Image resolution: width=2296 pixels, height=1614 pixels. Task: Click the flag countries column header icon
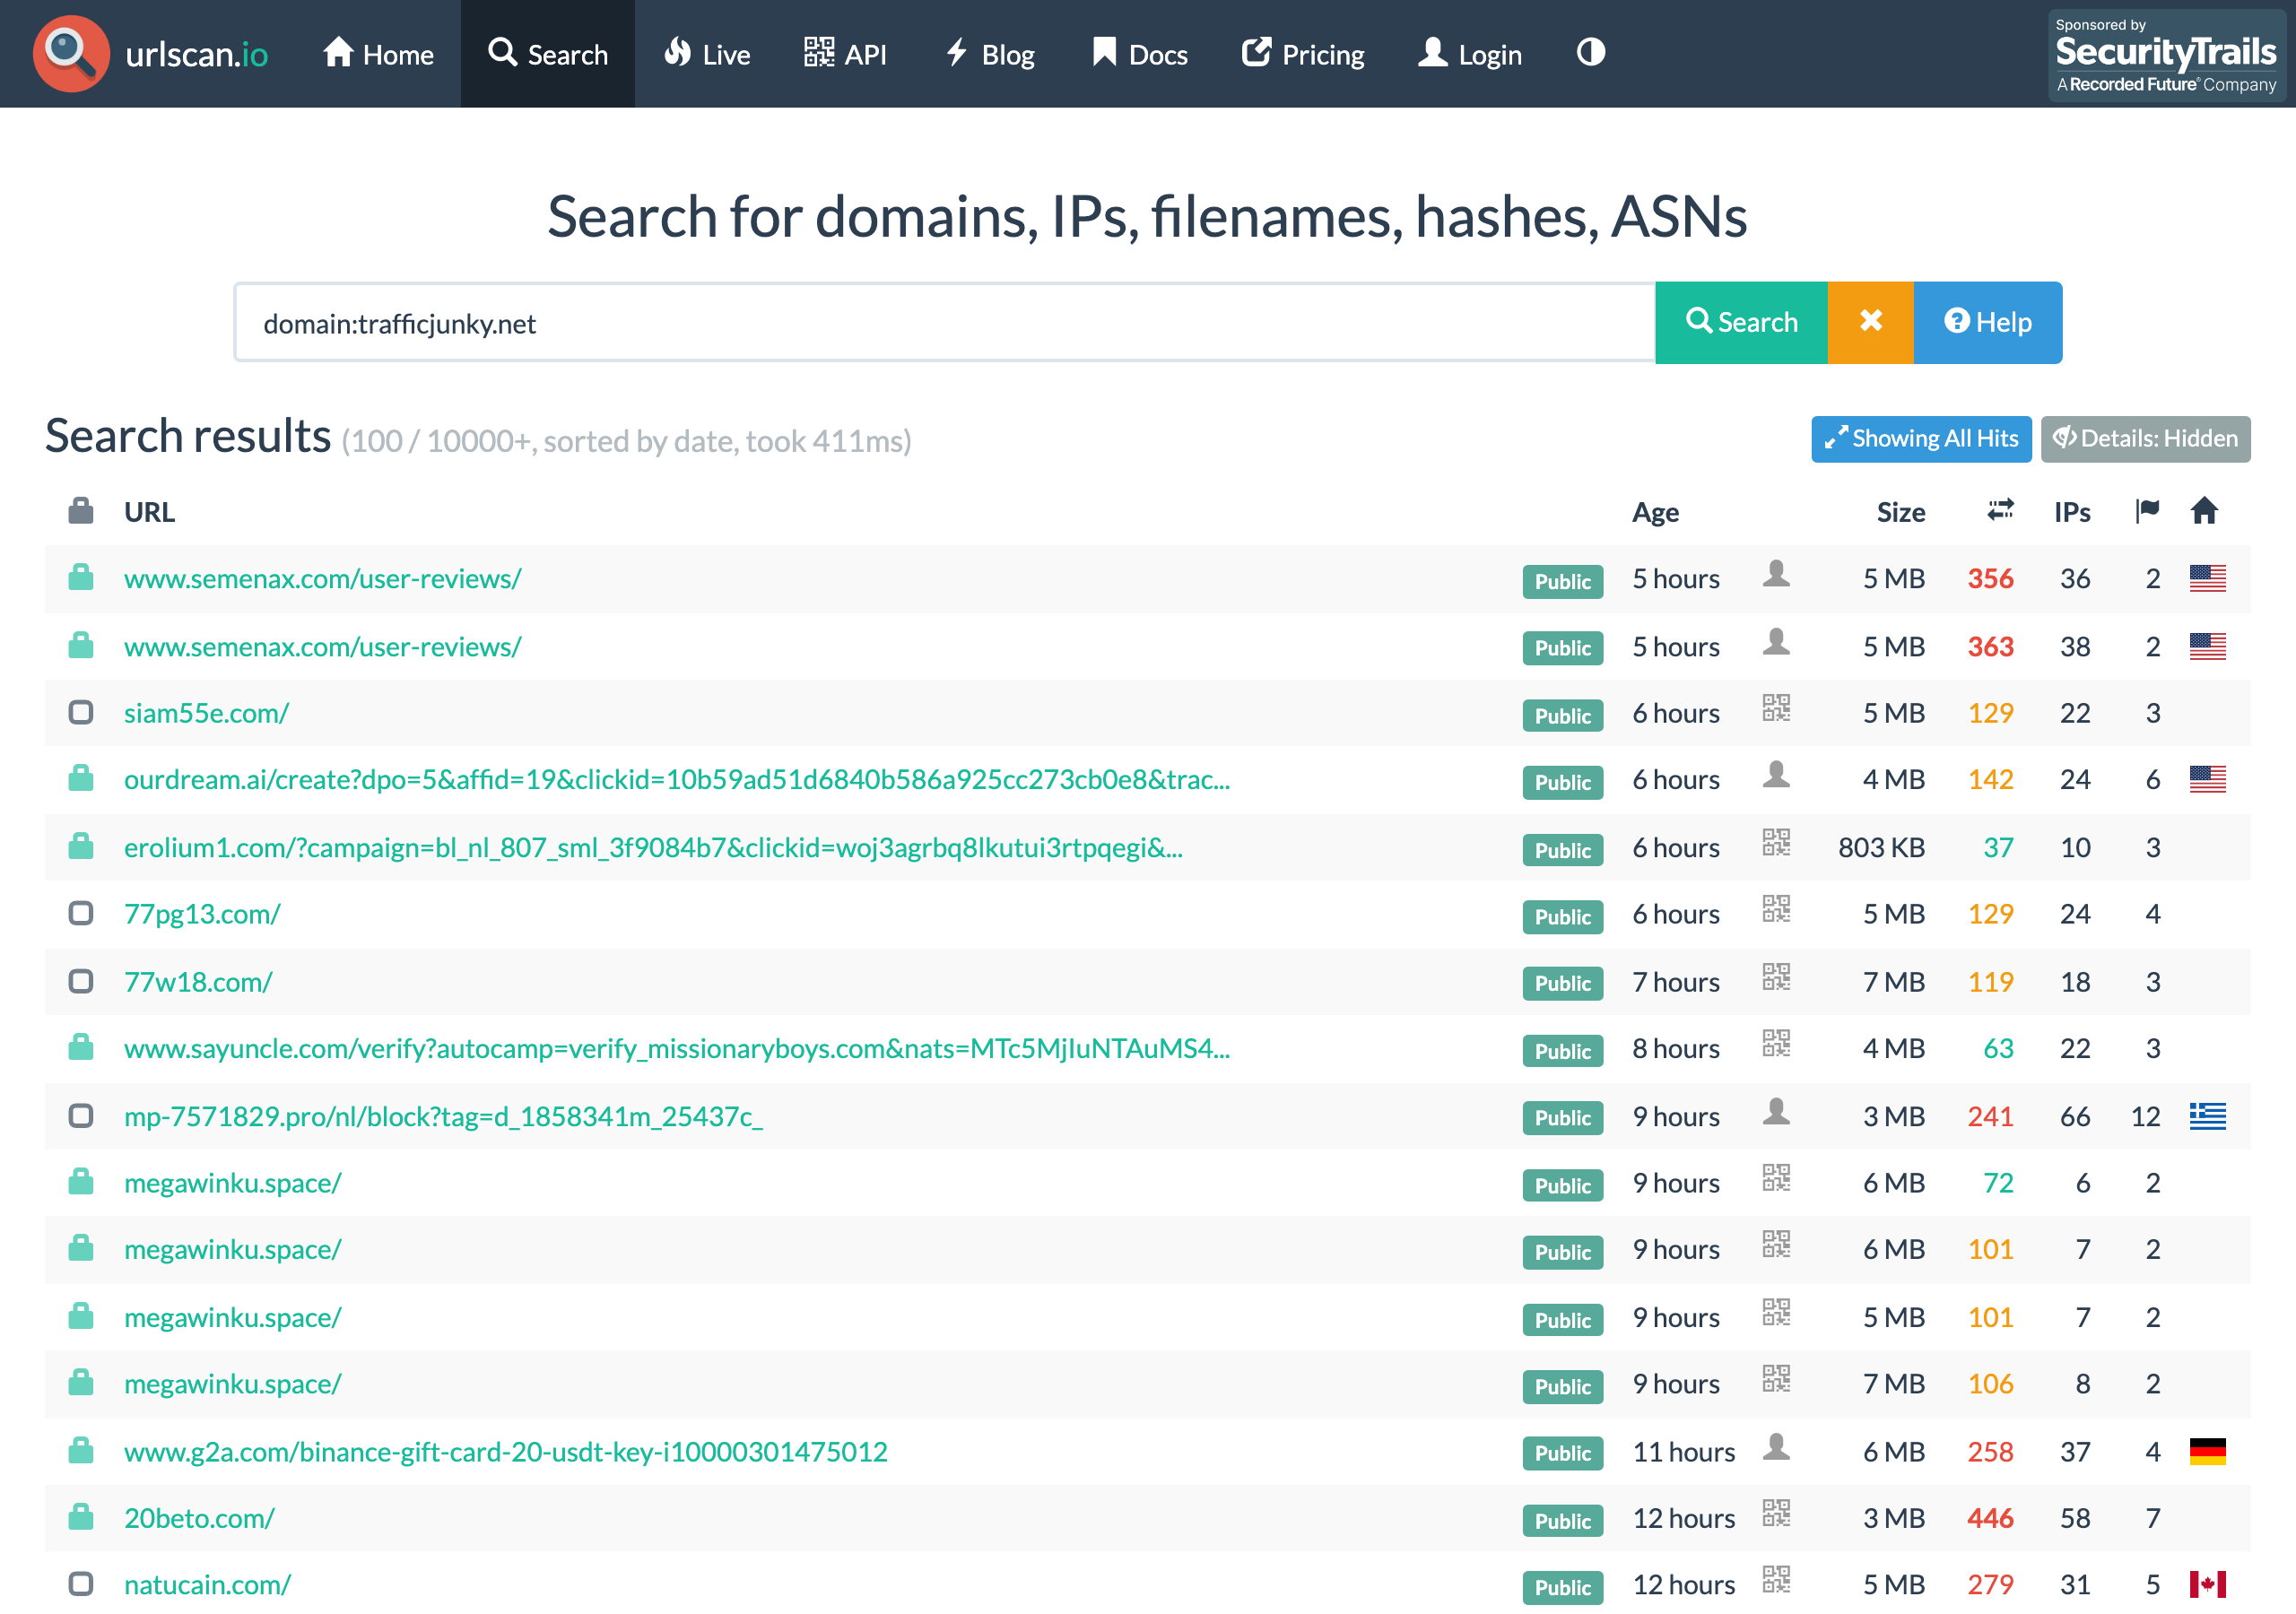tap(2147, 510)
